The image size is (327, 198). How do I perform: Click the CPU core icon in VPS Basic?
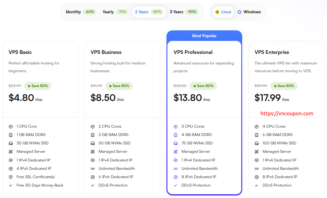(x=11, y=126)
